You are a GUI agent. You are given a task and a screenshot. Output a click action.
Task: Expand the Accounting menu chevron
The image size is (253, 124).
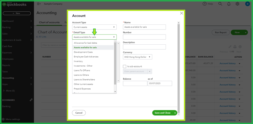tap(31, 78)
